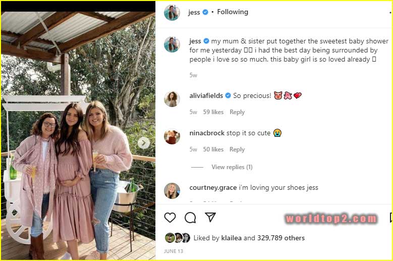Open jess profile picture in post header
Screen dimensions: 393x261
[172, 12]
